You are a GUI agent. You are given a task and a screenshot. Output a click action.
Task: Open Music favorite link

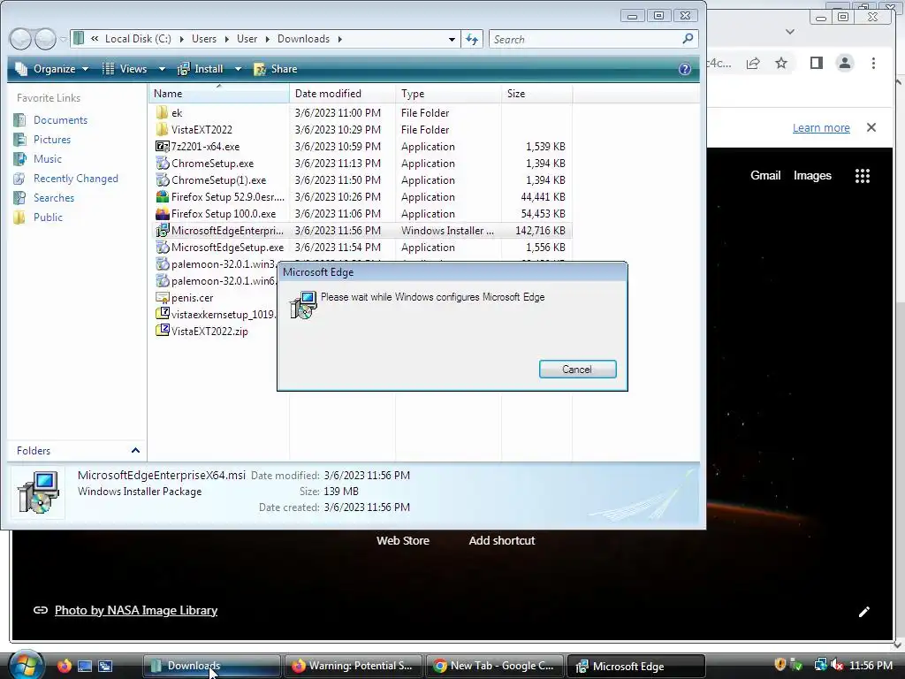point(48,159)
